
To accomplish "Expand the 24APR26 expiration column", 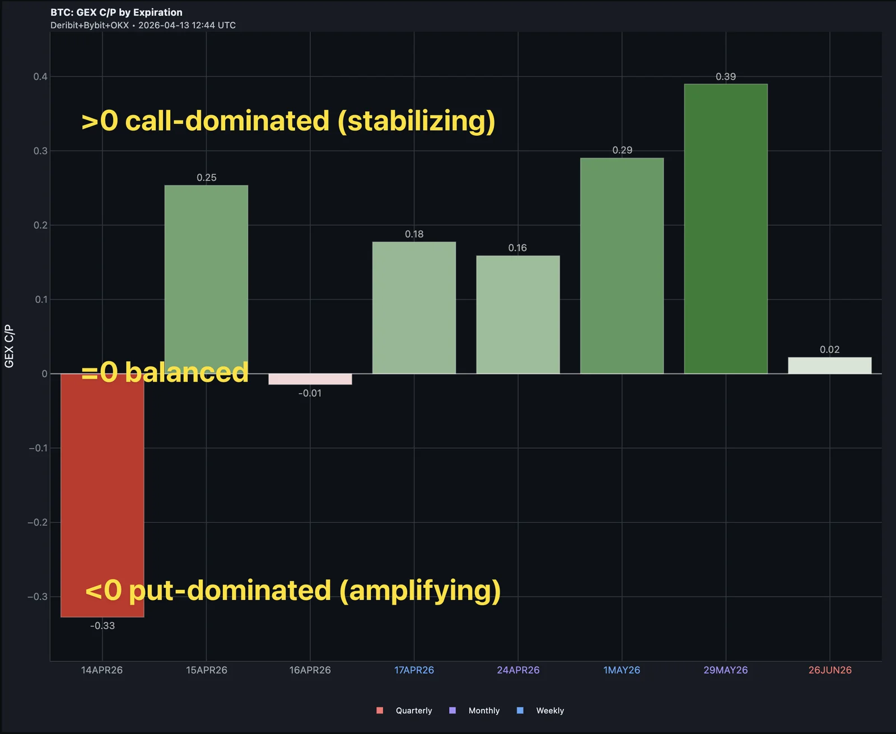I will (517, 314).
